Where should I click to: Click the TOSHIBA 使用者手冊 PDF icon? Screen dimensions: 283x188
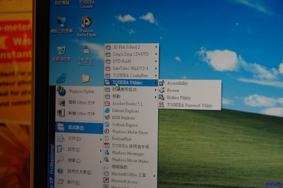(x=107, y=145)
